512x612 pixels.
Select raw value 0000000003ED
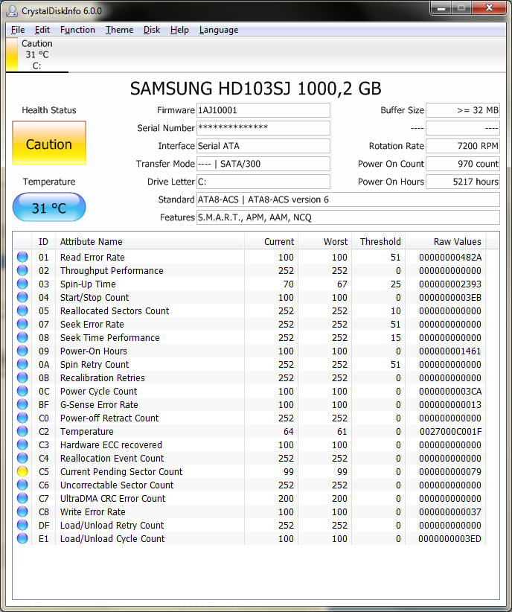coord(450,538)
